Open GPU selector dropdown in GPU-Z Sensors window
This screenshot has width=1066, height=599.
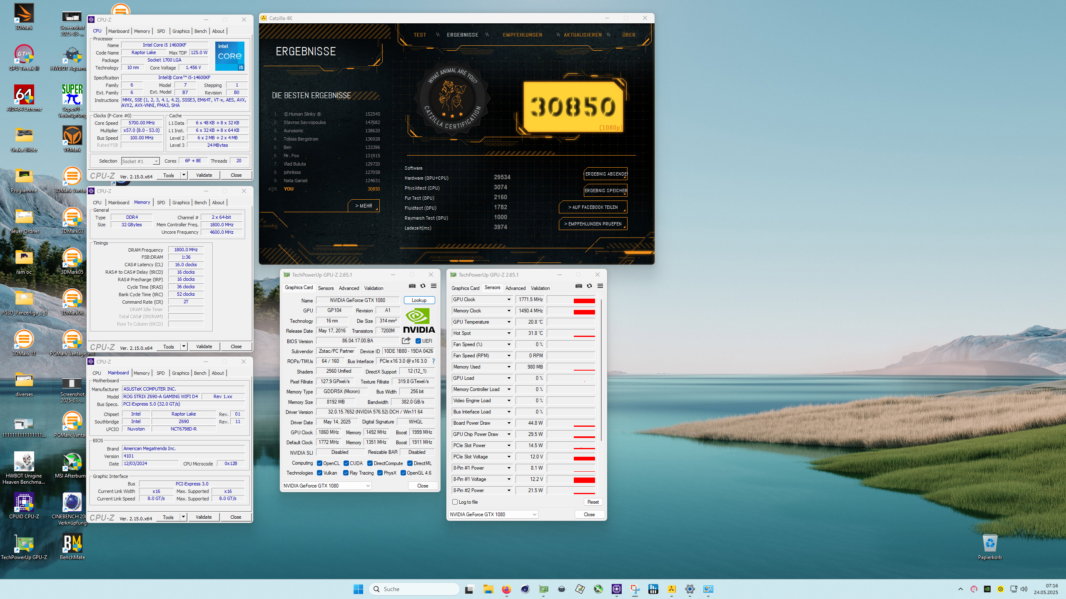(493, 515)
